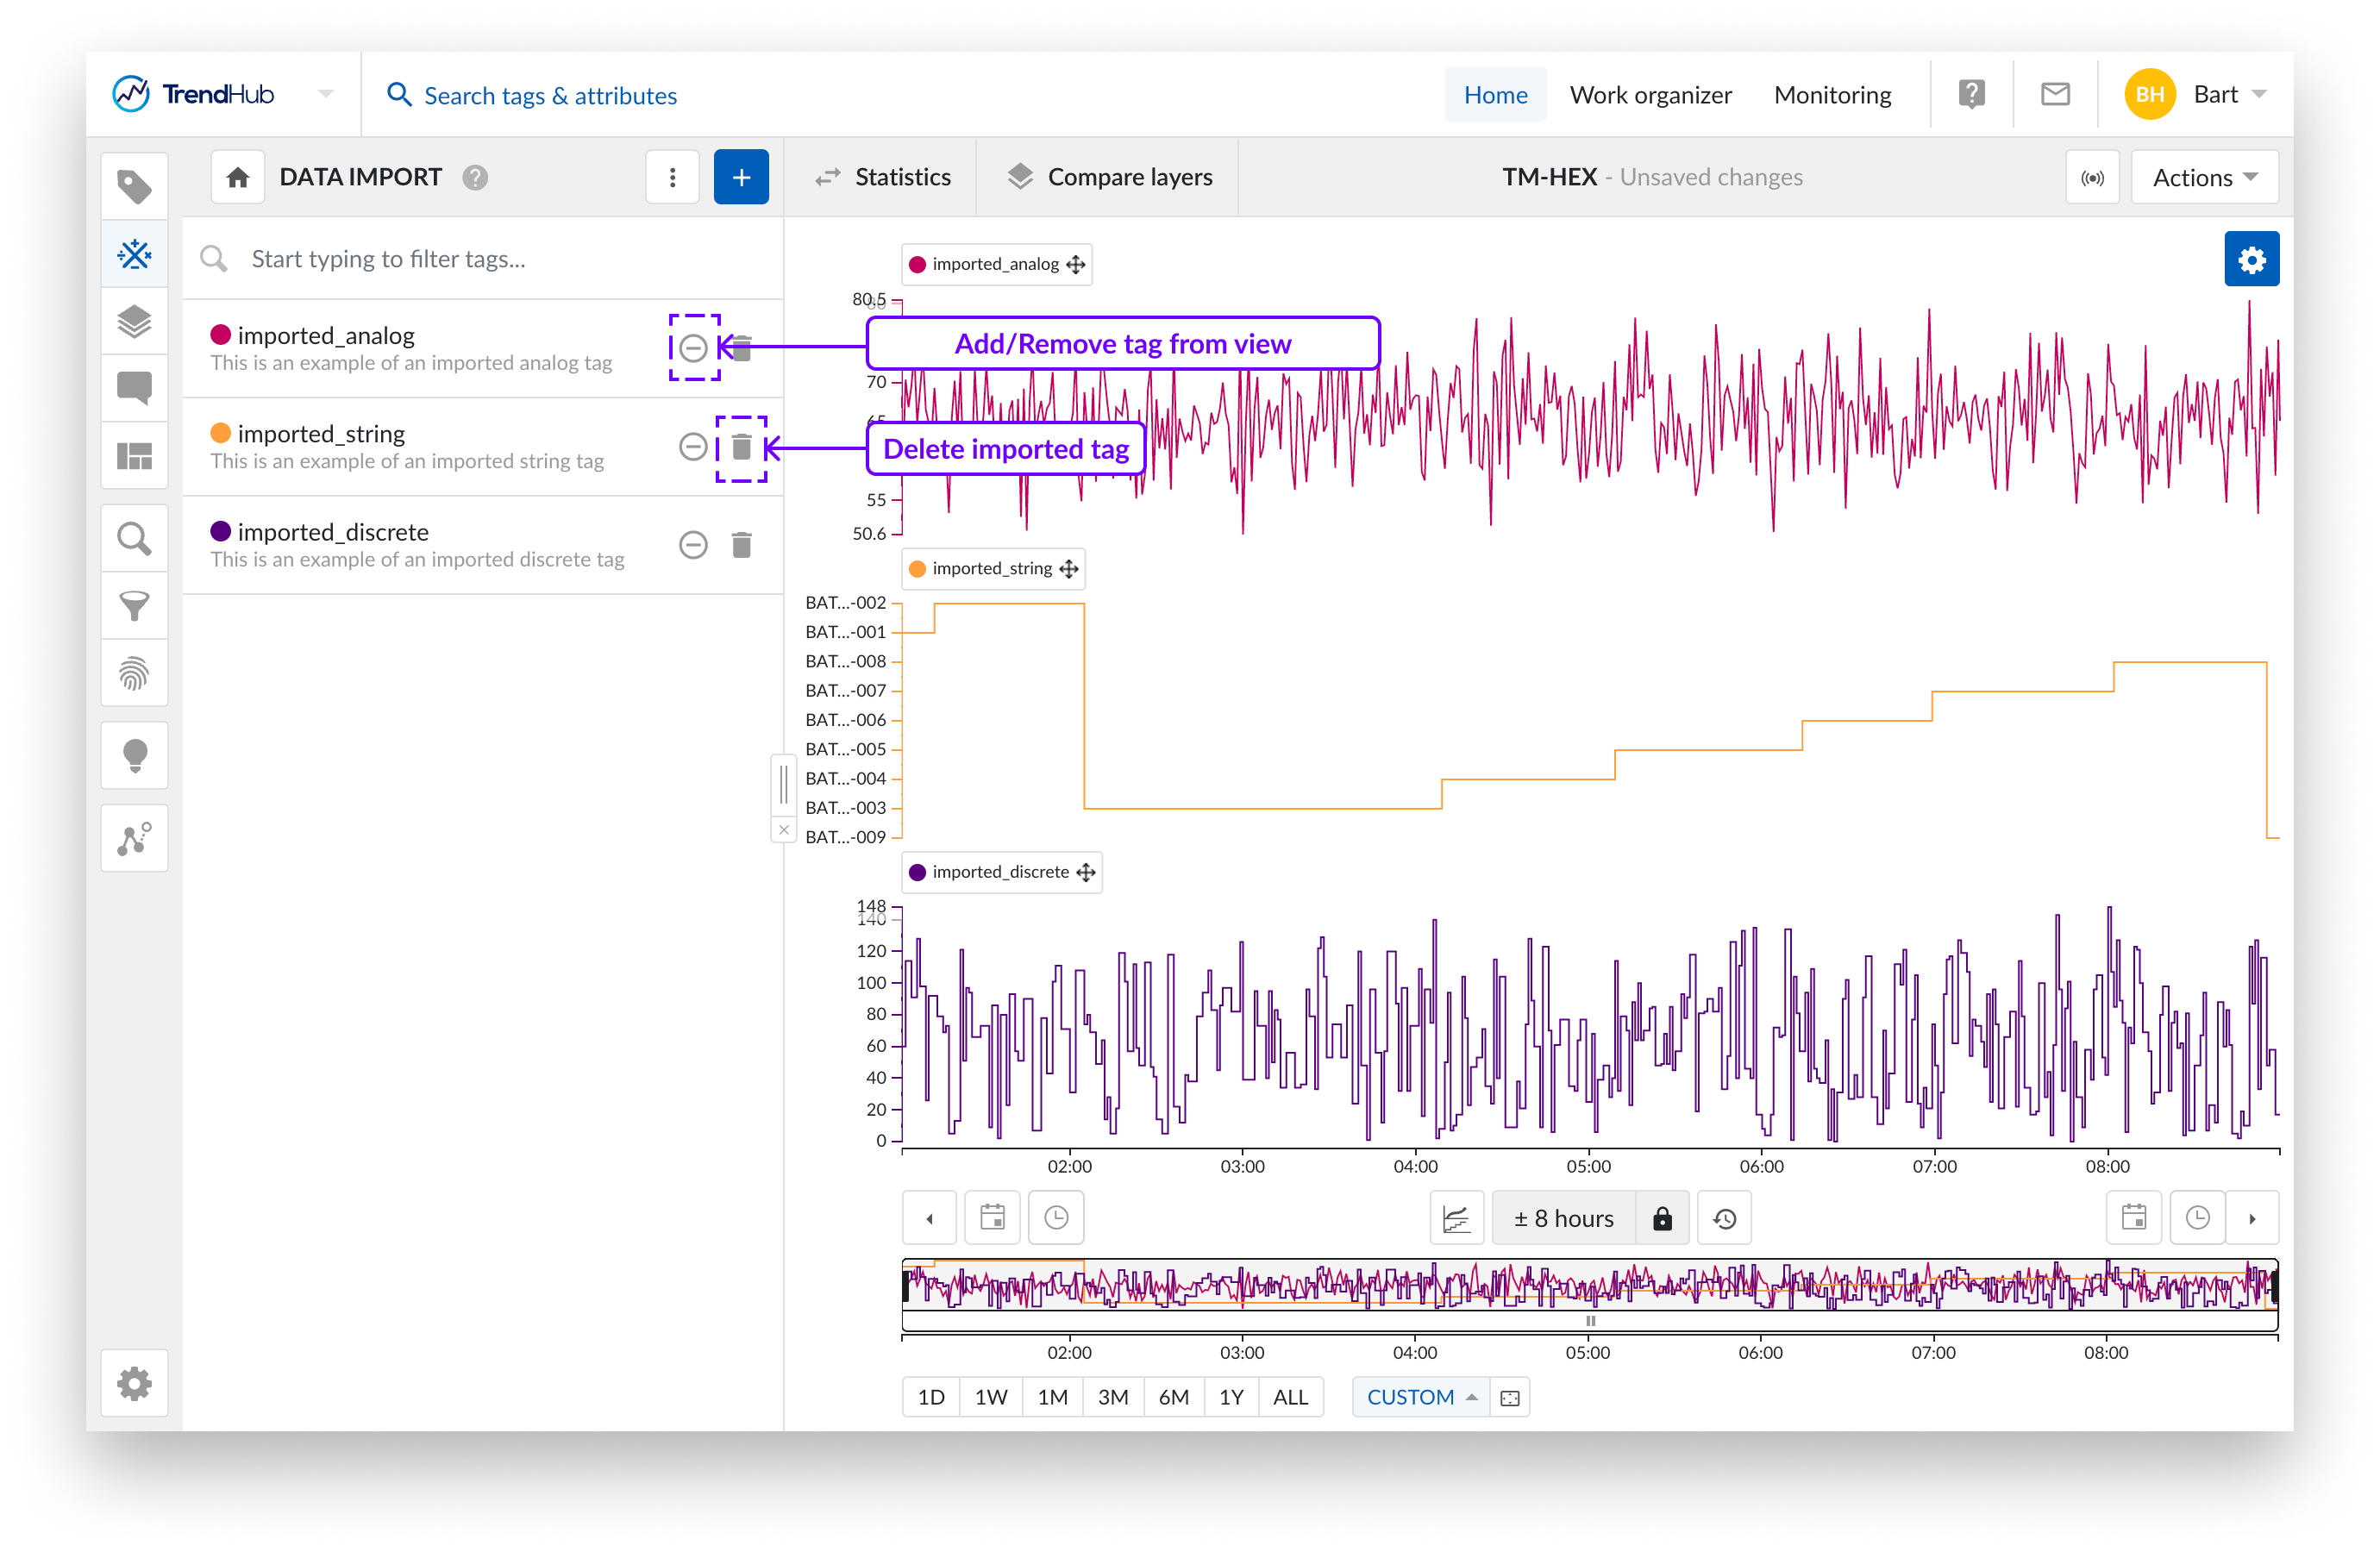Screen dimensions: 2380x1552
Task: Open the fingerprint tool in sidebar
Action: coord(134,673)
